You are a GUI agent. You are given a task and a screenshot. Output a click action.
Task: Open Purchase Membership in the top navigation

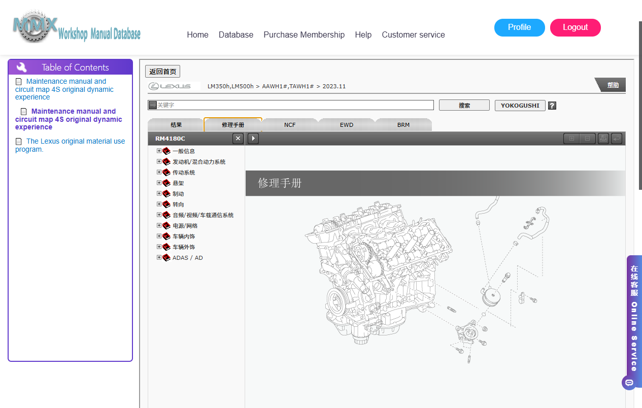(x=304, y=35)
